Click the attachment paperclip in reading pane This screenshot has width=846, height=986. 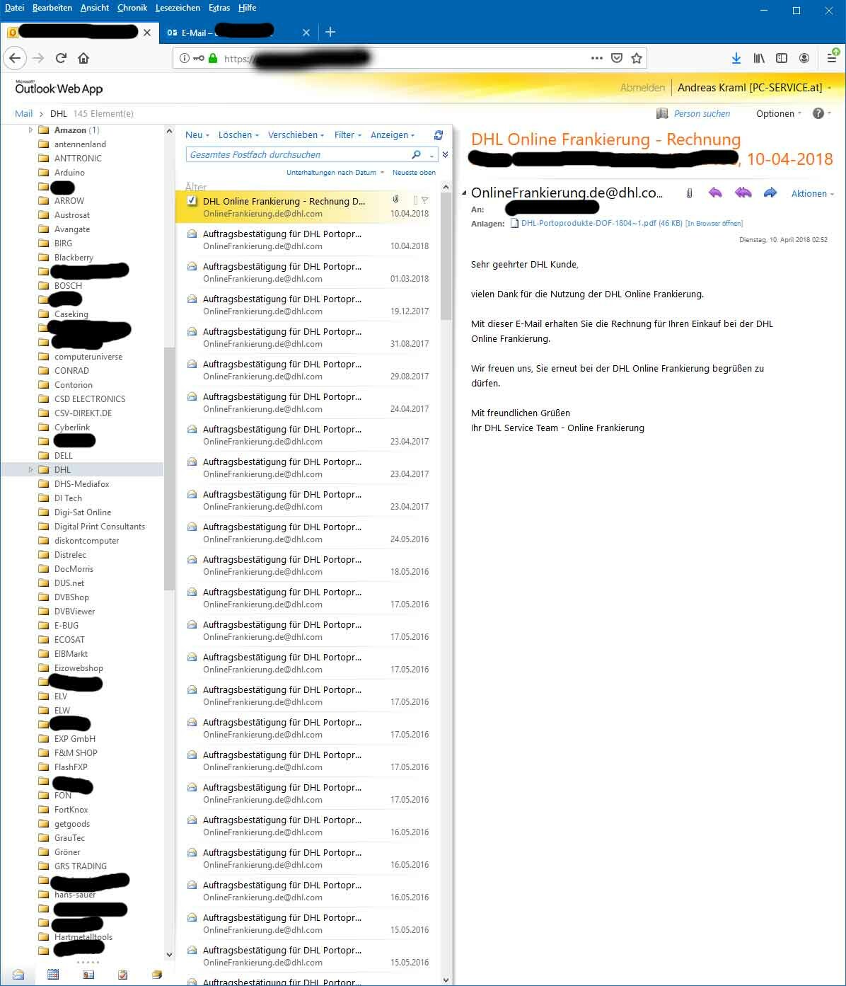click(x=689, y=193)
